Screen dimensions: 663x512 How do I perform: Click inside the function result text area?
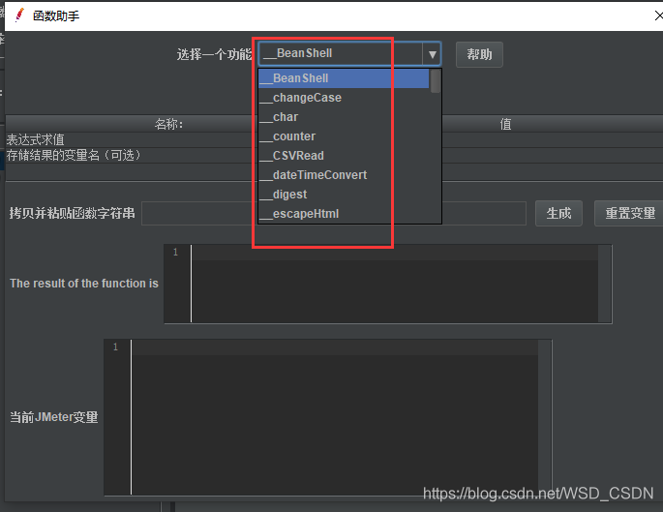tap(394, 284)
